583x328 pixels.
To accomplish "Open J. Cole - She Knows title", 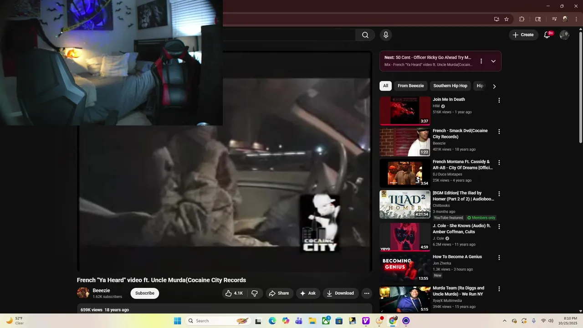I will click(461, 229).
